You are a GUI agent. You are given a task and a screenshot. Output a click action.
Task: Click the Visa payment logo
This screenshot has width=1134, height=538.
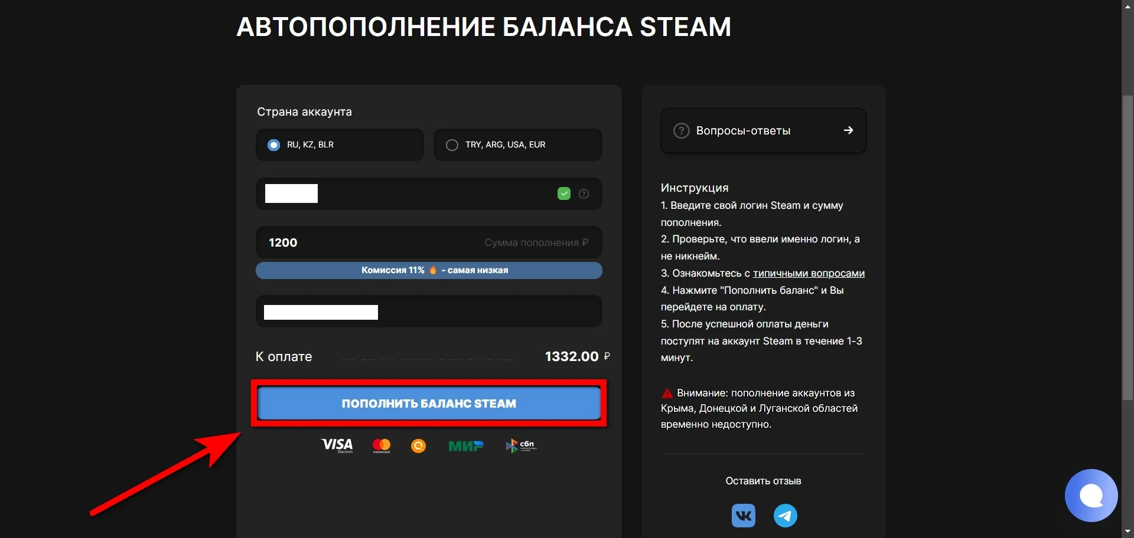coord(337,445)
